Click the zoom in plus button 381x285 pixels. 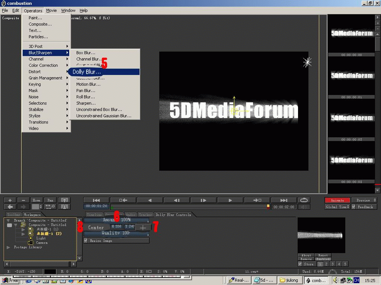click(x=10, y=200)
